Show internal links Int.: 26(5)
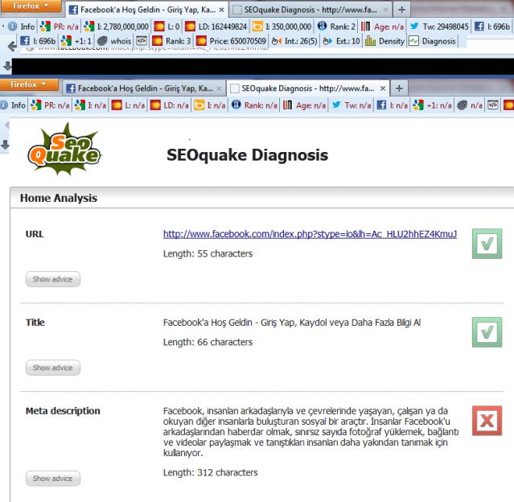 tap(294, 41)
